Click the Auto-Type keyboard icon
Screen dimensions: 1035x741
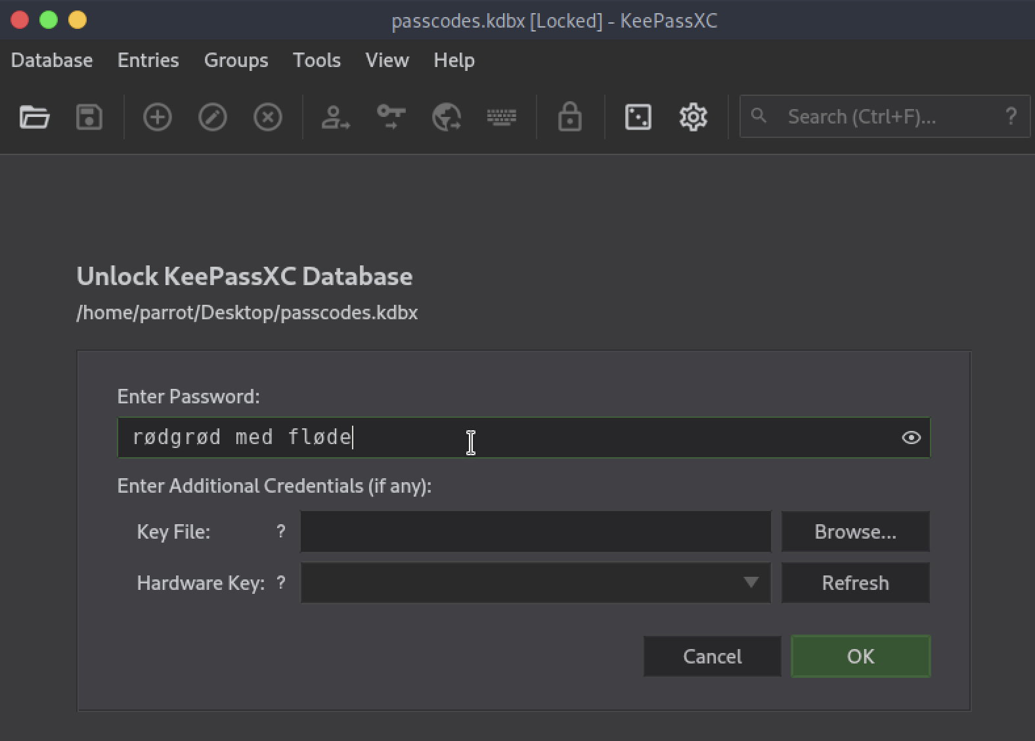pyautogui.click(x=502, y=118)
